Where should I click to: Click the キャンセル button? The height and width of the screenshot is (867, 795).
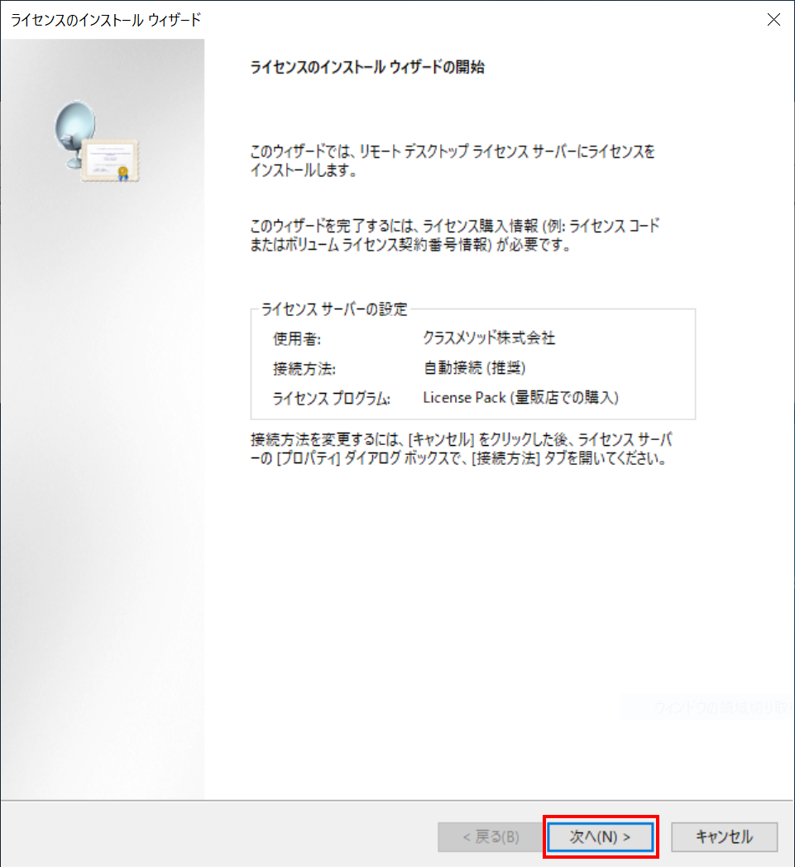click(724, 836)
